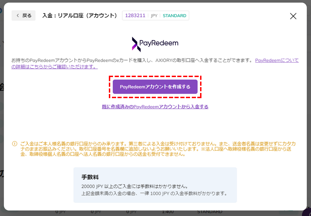Close the deposit dialog with X

pos(293,16)
